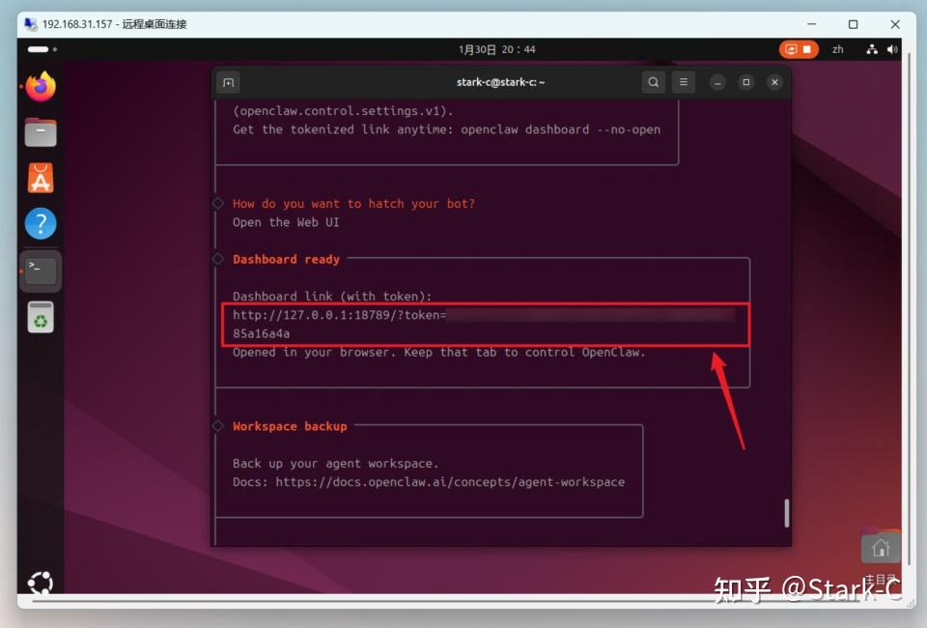Click 'How do you want to hatch your bot?'
The width and height of the screenshot is (927, 628).
pyautogui.click(x=353, y=204)
